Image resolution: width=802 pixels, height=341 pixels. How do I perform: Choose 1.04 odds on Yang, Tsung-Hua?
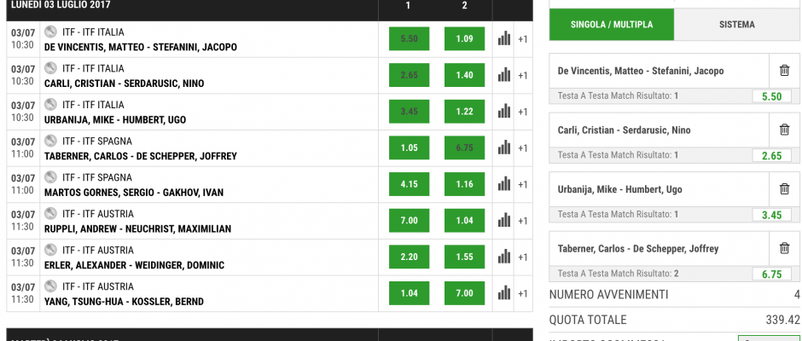(x=410, y=293)
